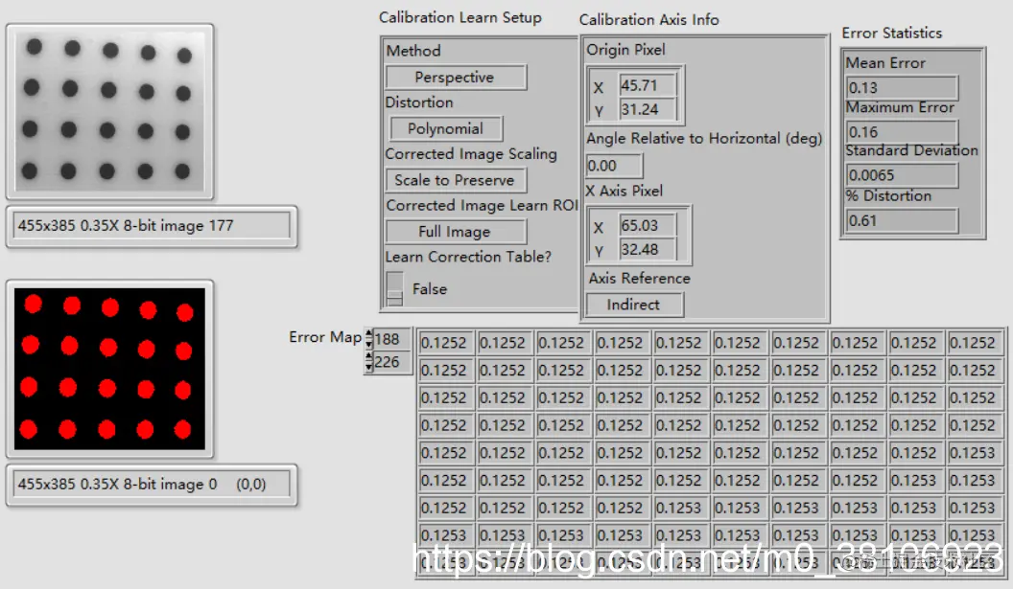Click the False label beside the switch

(430, 289)
